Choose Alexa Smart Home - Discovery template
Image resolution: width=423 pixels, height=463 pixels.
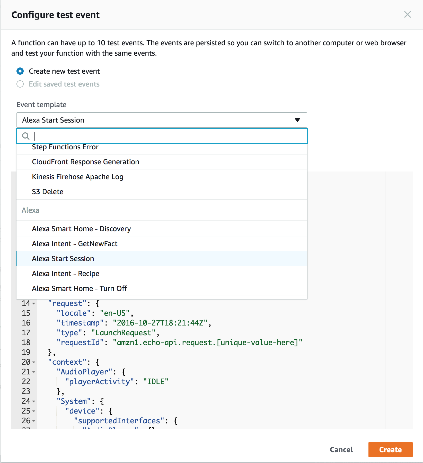pyautogui.click(x=162, y=229)
